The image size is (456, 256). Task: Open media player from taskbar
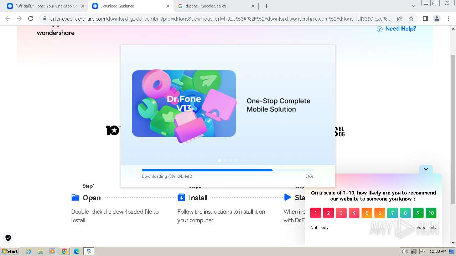click(x=52, y=251)
